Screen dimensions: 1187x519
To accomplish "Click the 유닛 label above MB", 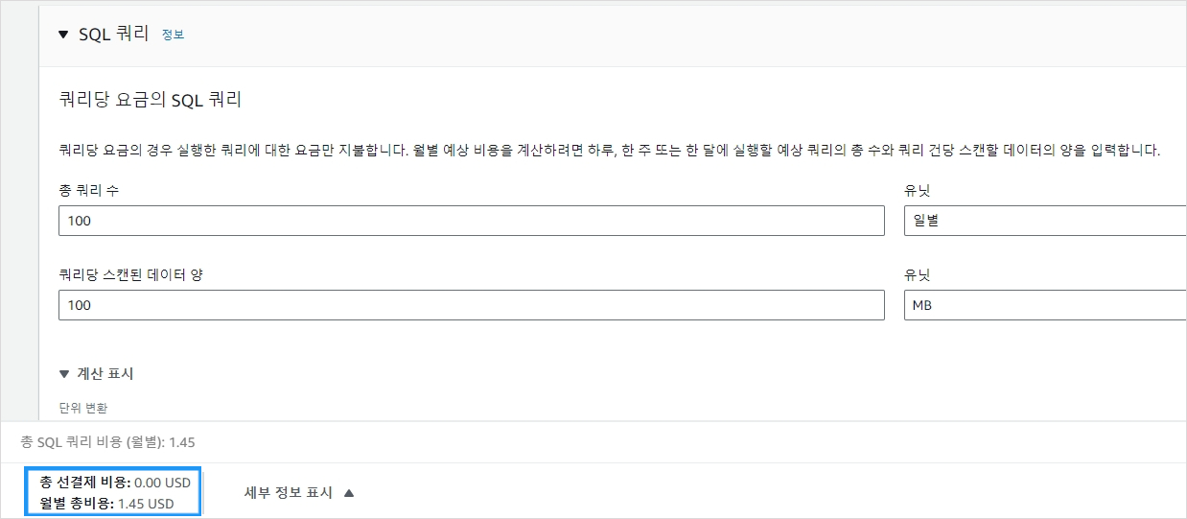I will tap(918, 274).
